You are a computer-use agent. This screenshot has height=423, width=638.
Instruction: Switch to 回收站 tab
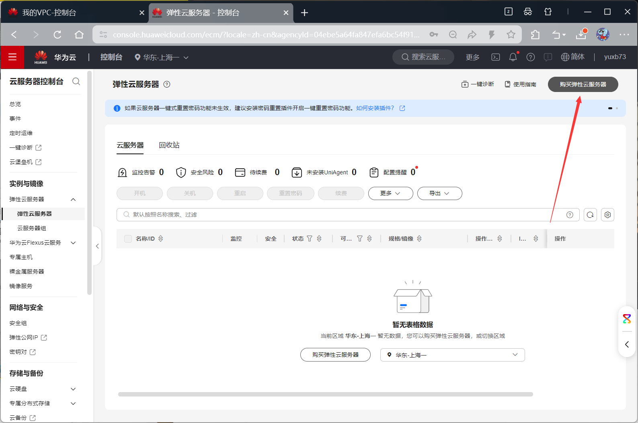click(169, 145)
